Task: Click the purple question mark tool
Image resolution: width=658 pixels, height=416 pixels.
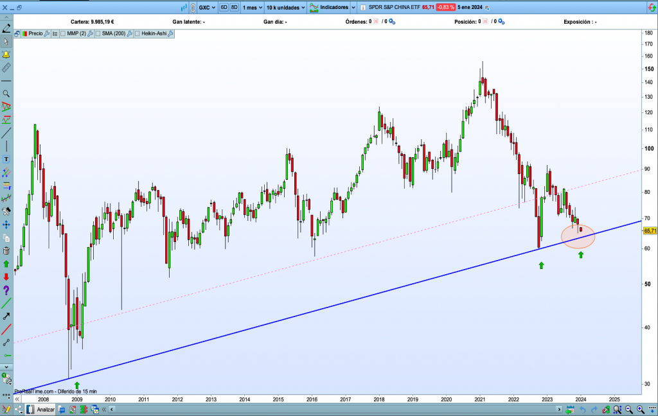Action: pyautogui.click(x=6, y=290)
